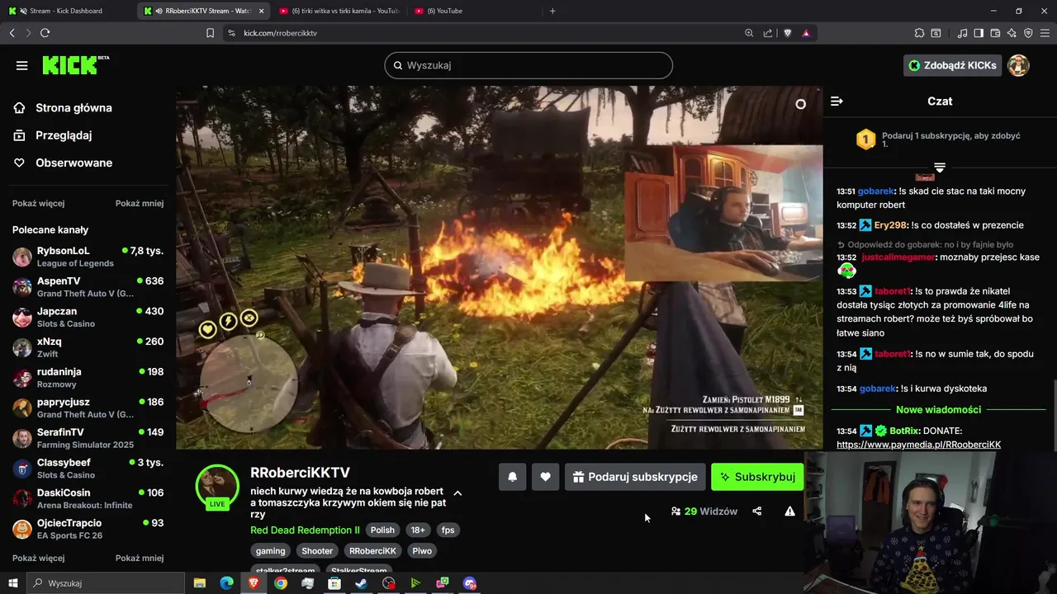Click the Wyszukaj search field on Kick
Image resolution: width=1057 pixels, height=594 pixels.
[528, 65]
